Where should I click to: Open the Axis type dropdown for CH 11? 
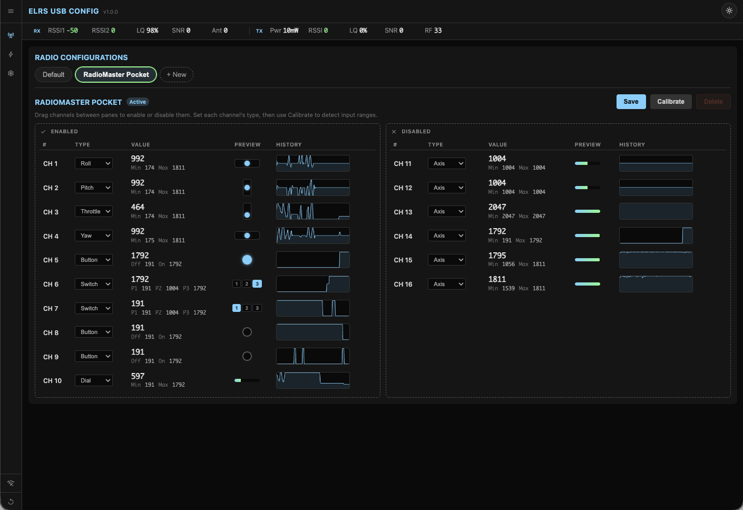coord(446,163)
